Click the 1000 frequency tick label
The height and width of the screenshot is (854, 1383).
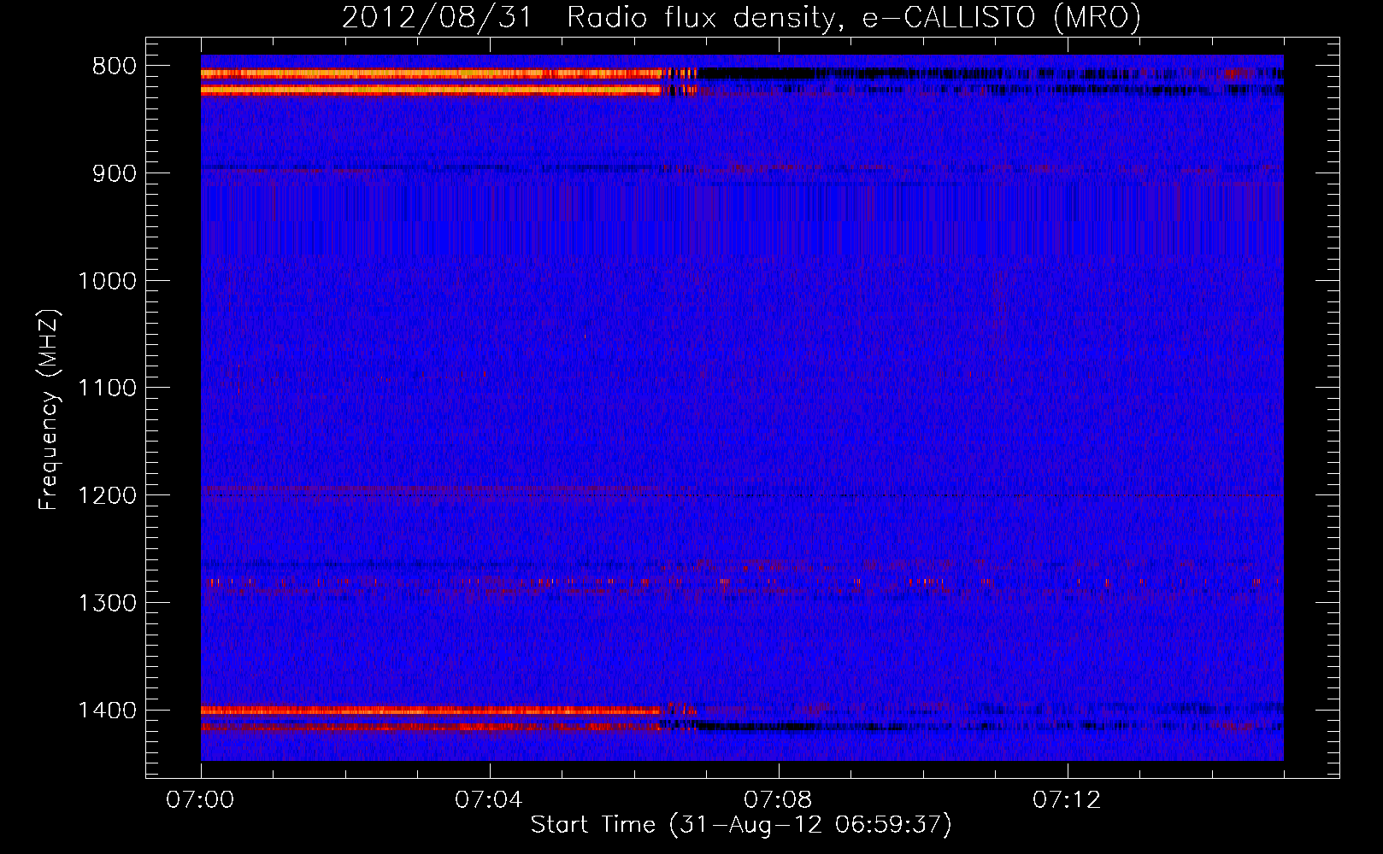click(x=107, y=281)
